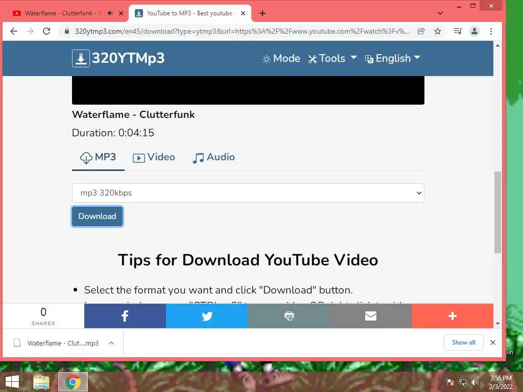Image resolution: width=523 pixels, height=392 pixels.
Task: Share on Facebook via share bar
Action: [x=125, y=316]
